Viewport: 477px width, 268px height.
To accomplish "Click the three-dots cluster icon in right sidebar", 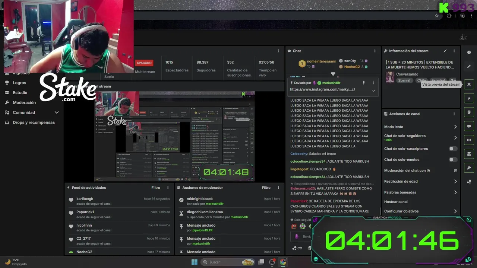I will tap(469, 182).
